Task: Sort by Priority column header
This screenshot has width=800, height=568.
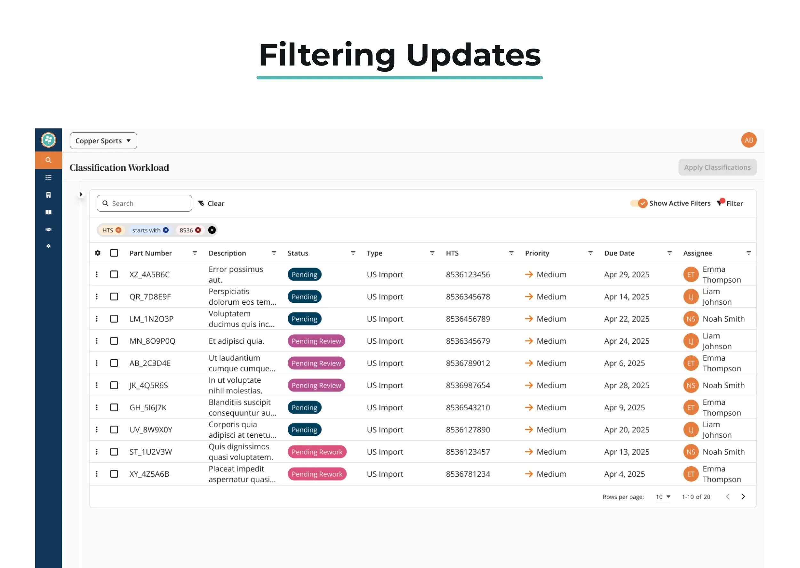Action: [x=537, y=253]
